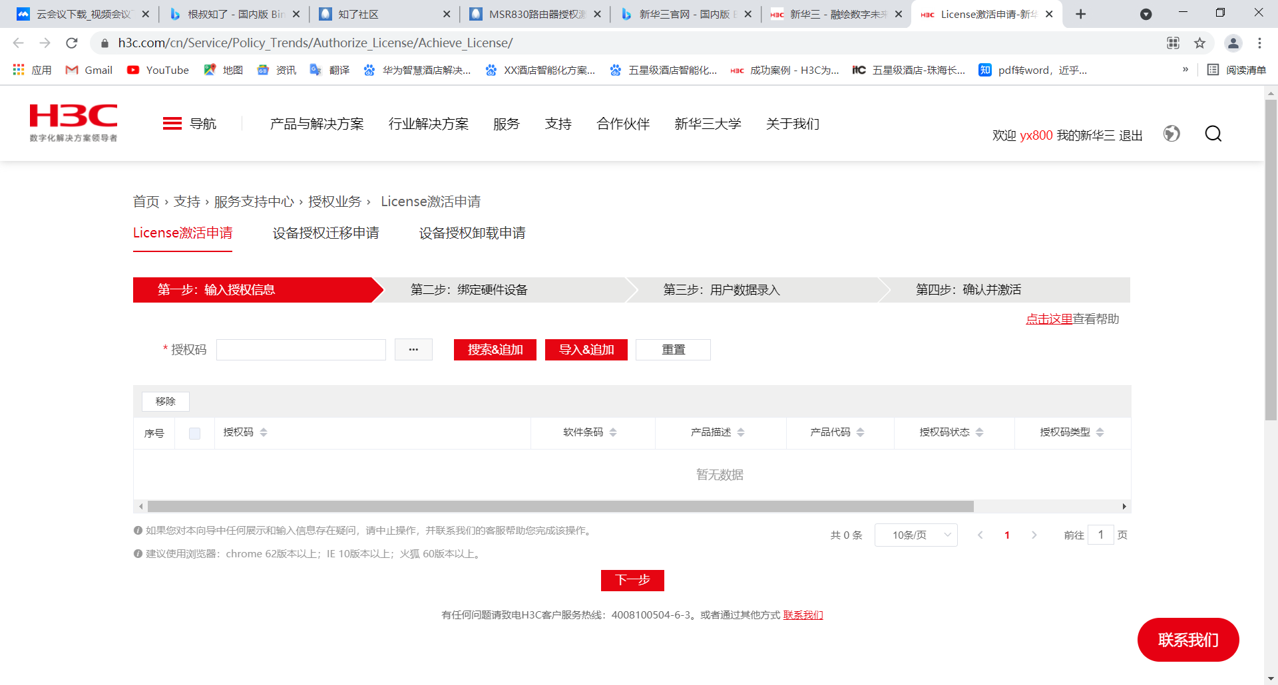Open the 导航 hamburger menu icon
Viewport: 1278px width, 685px height.
(x=172, y=124)
